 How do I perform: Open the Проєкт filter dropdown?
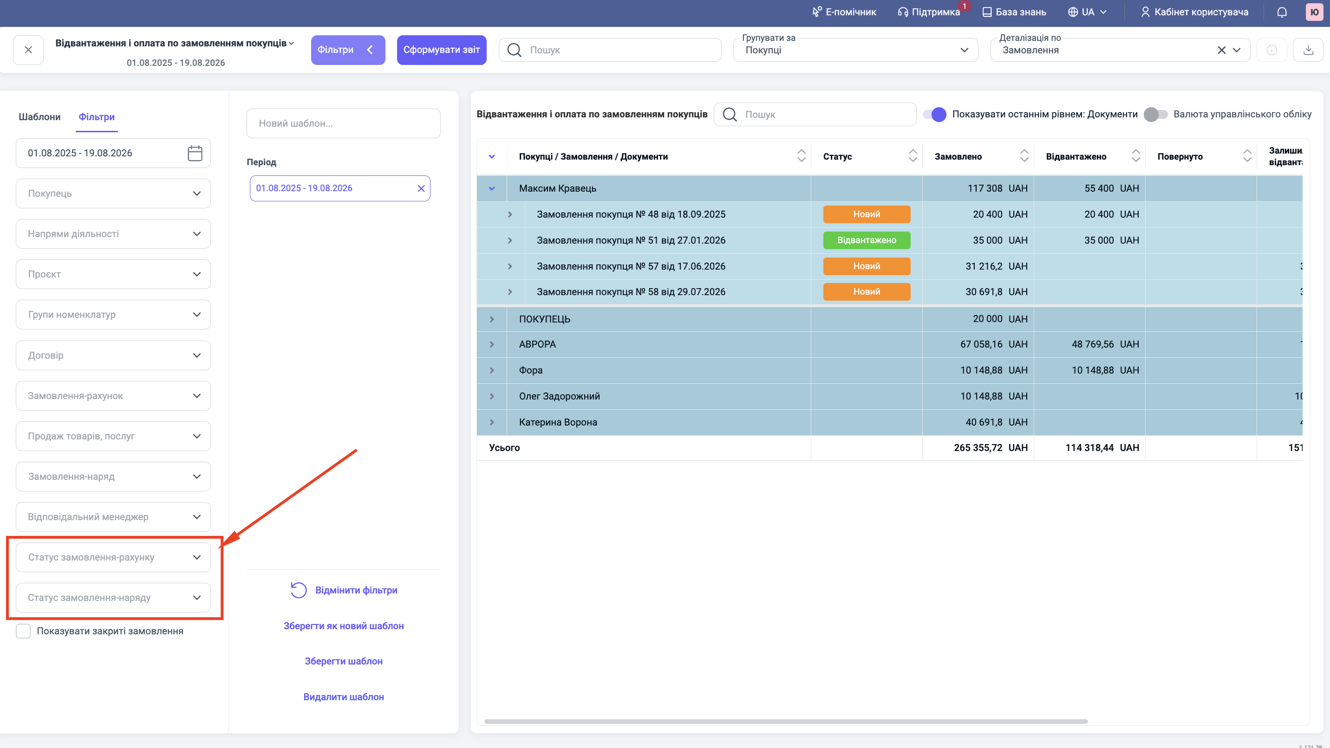tap(113, 274)
